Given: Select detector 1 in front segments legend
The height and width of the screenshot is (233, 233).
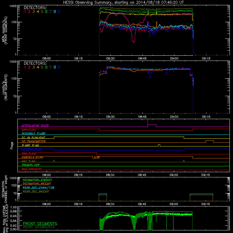Looking at the screenshot, I should click(x=25, y=12).
